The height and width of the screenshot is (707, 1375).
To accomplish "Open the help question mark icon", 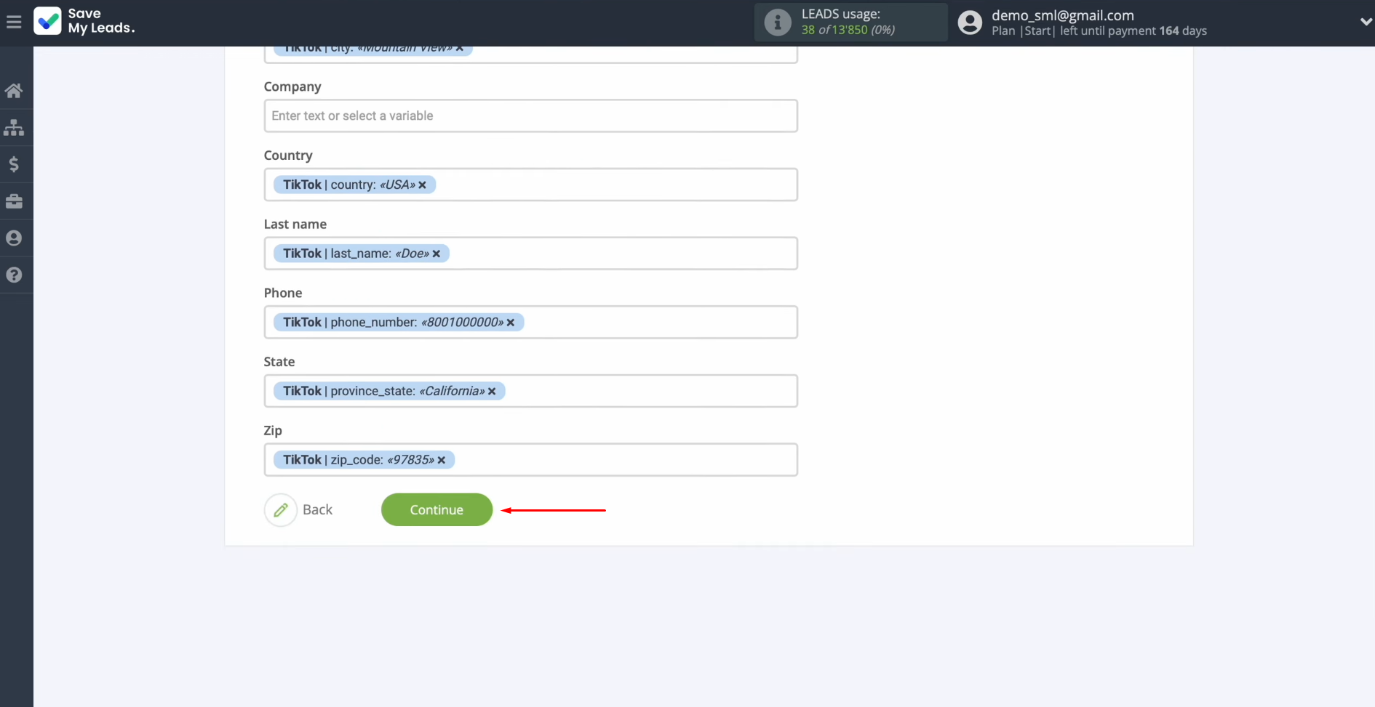I will point(14,275).
